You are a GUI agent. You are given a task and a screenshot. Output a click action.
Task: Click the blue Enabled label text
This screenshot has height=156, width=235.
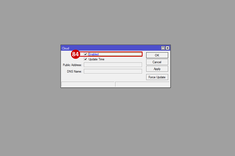click(93, 54)
